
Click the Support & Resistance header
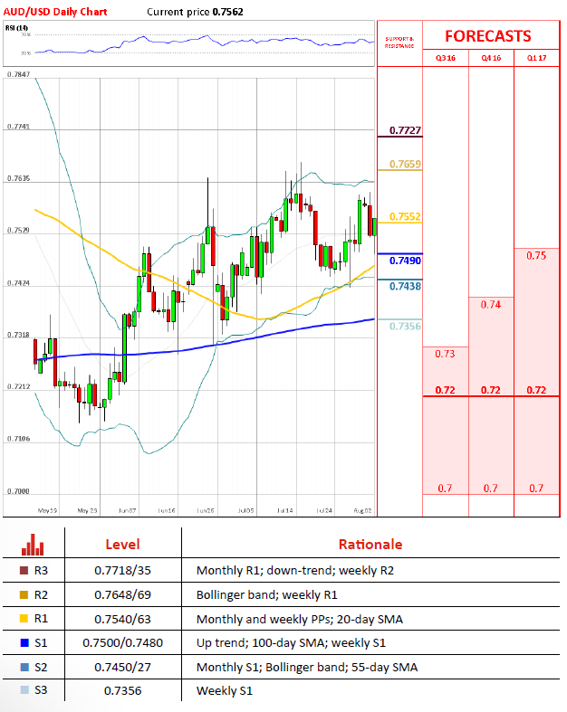(x=399, y=43)
